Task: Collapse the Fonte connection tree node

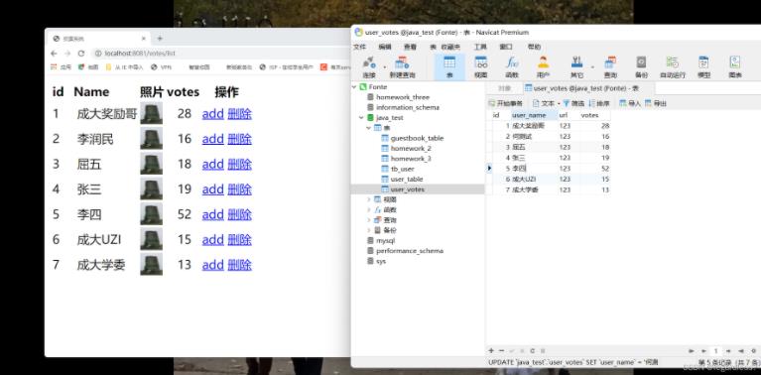Action: tap(354, 87)
